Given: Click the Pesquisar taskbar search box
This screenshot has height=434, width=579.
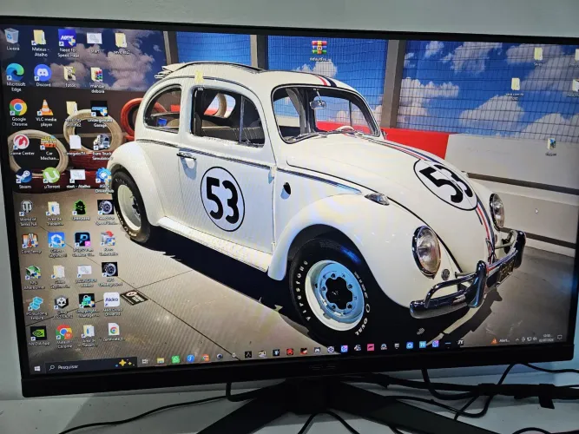Looking at the screenshot, I should pos(91,365).
